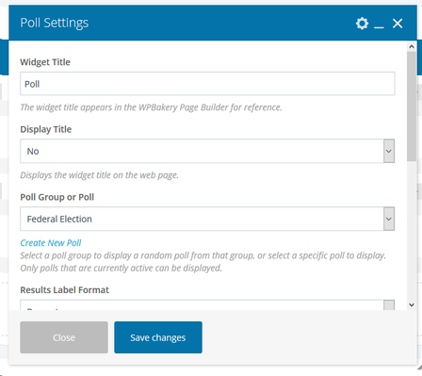Viewport: 422px width, 376px height.
Task: Click the Results Label Format label
Action: [64, 290]
